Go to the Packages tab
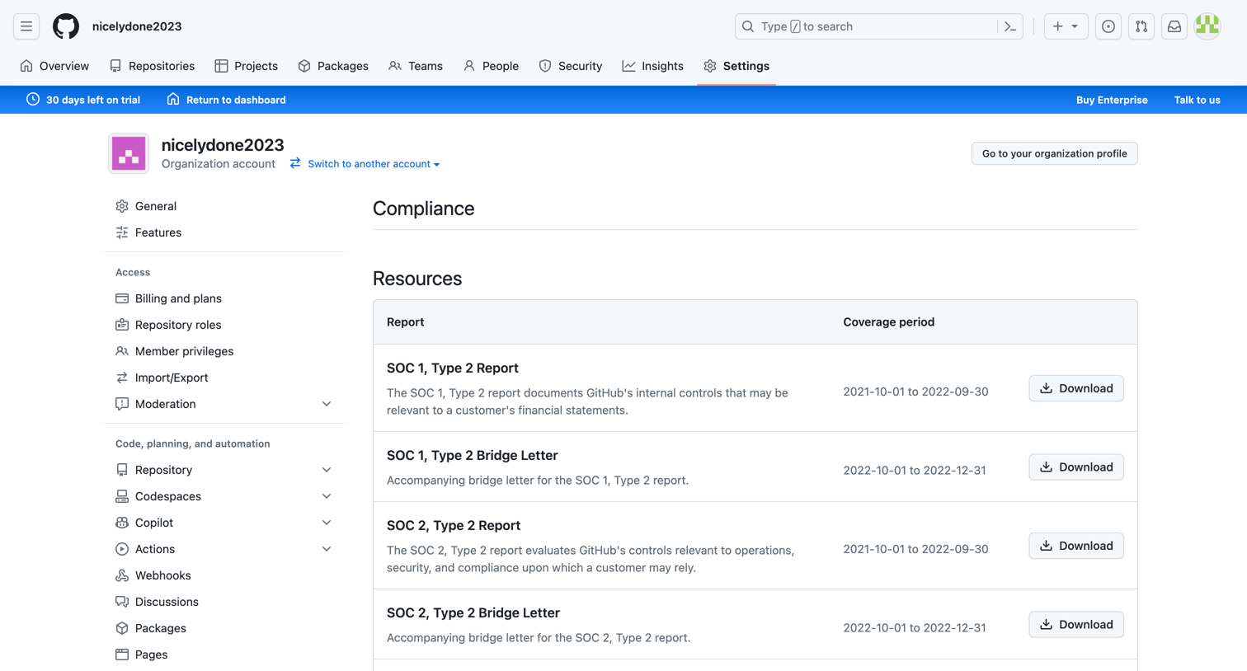 333,66
